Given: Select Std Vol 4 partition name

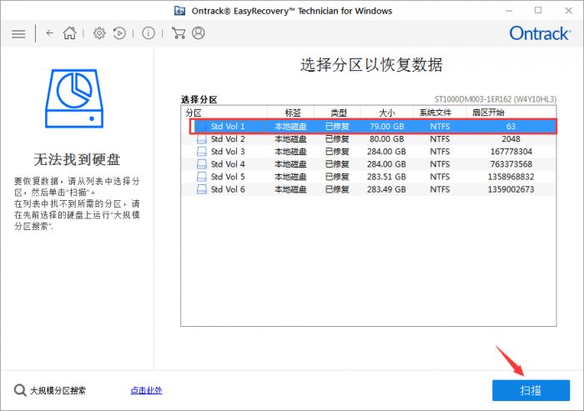Looking at the screenshot, I should 228,164.
